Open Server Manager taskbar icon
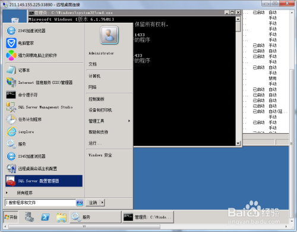297x232 pixels. [29, 217]
